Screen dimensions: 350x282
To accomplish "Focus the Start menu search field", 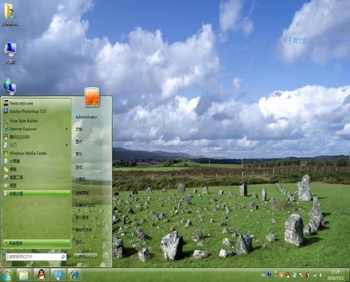I will 36,256.
